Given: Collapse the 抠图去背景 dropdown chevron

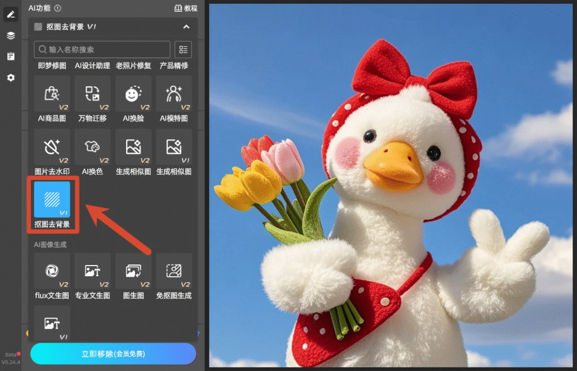Looking at the screenshot, I should tap(186, 26).
